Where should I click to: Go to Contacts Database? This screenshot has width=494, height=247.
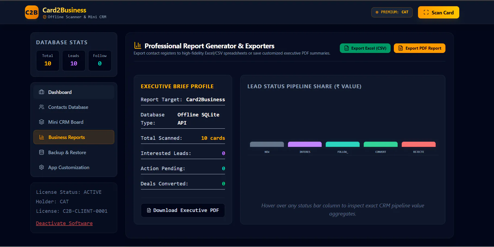point(74,107)
